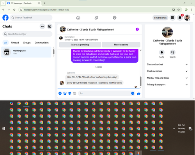Start a new message with compose icon
This screenshot has height=155, width=195.
point(50,26)
